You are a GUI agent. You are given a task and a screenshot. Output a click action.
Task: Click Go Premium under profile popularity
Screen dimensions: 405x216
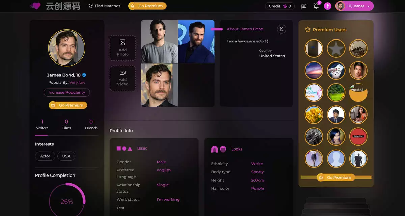coord(68,105)
